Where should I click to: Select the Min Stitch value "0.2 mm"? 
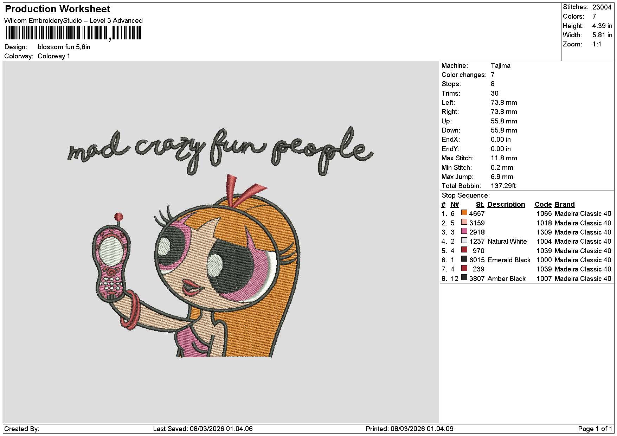click(502, 168)
